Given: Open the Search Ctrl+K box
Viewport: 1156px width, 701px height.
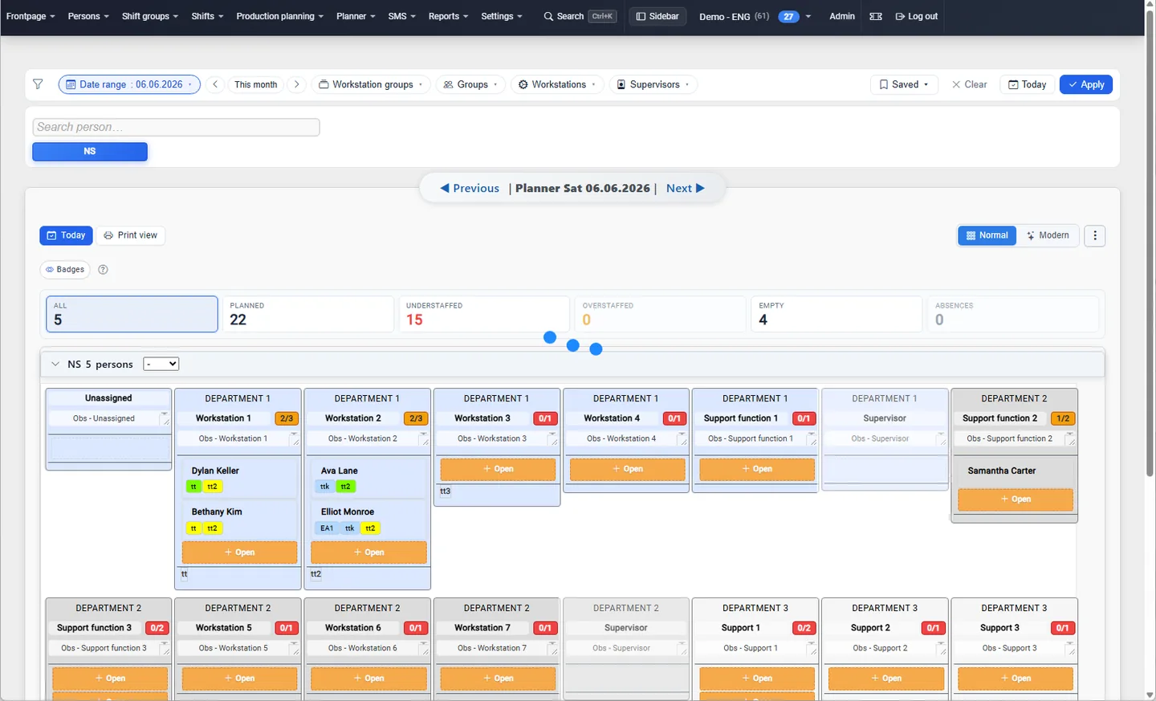Looking at the screenshot, I should [x=580, y=16].
